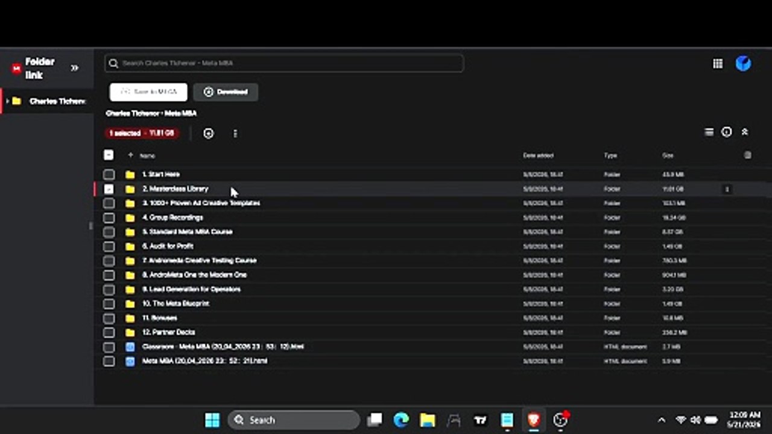Click the MEGA logo in the sidebar
This screenshot has height=434, width=772.
(16, 68)
